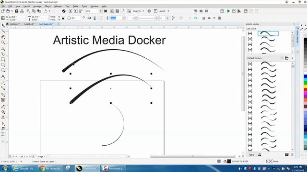The height and width of the screenshot is (172, 307).
Task: Click the green Run macro play icon
Action: pyautogui.click(x=228, y=11)
